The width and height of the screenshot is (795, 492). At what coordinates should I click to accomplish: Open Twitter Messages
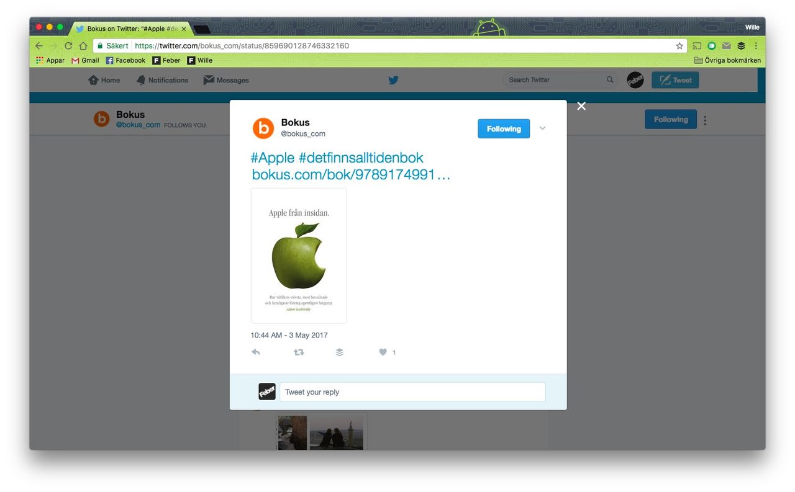[x=226, y=80]
